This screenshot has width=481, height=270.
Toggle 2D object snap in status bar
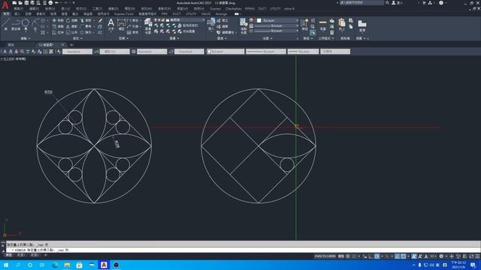click(404, 256)
